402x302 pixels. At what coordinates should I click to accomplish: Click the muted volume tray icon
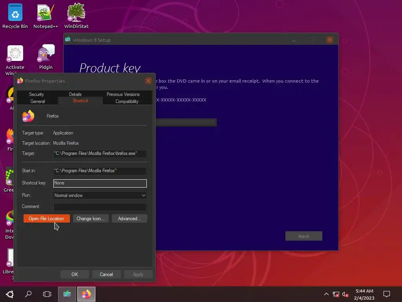click(x=345, y=294)
